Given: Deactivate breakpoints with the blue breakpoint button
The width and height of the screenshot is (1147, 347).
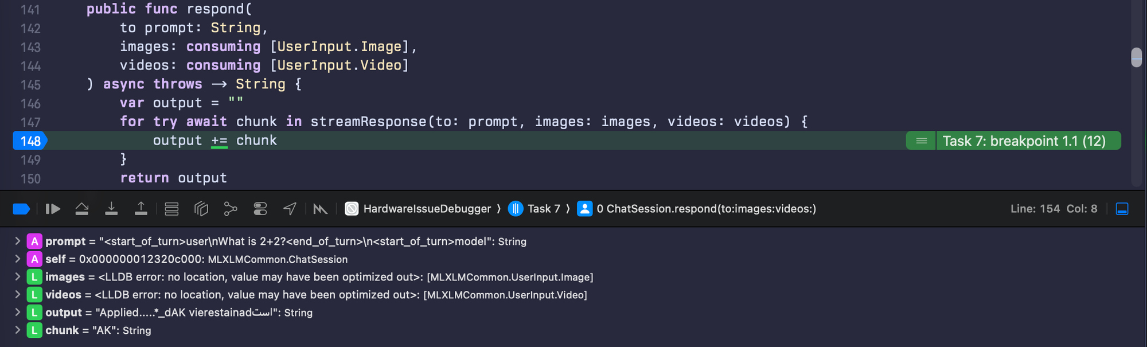Looking at the screenshot, I should [x=21, y=209].
